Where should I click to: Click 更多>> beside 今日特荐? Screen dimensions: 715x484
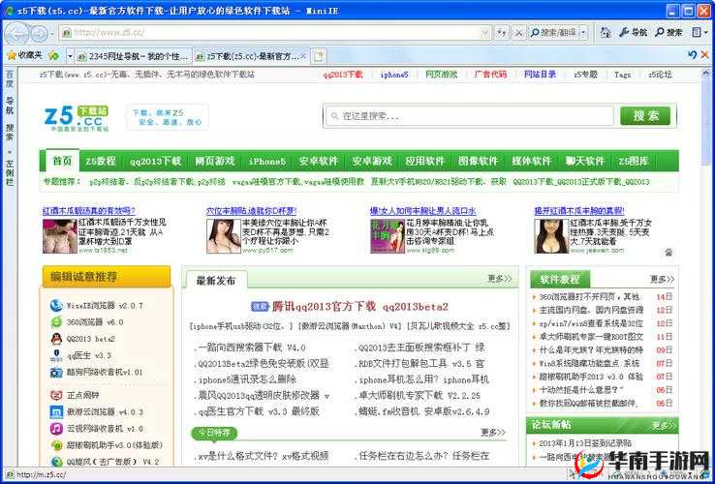click(493, 432)
